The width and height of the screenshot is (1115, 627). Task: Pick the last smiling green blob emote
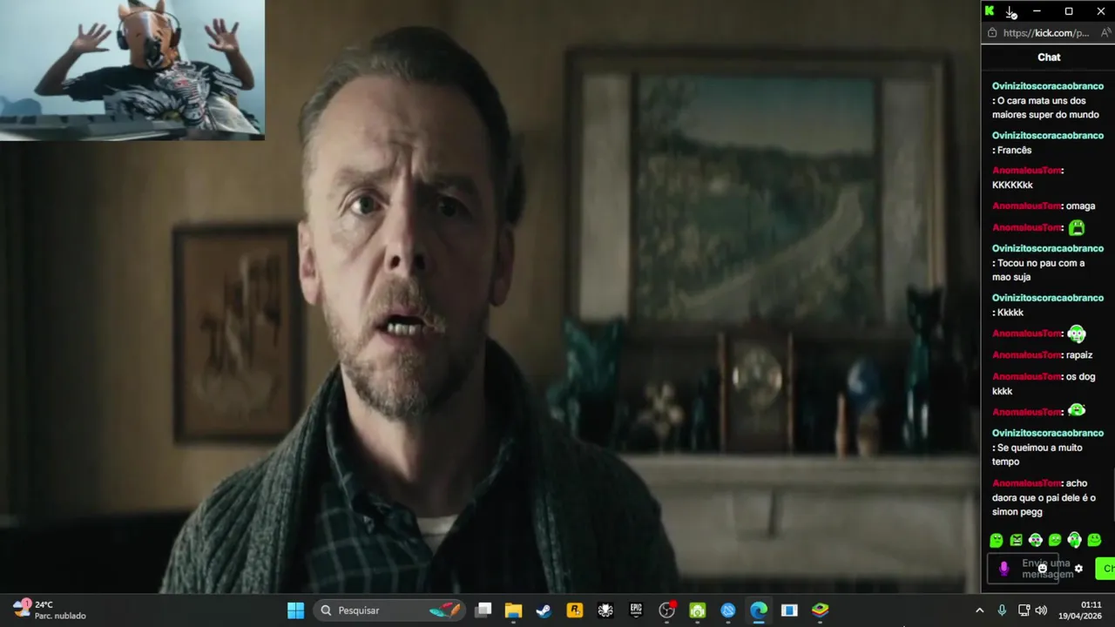point(1094,540)
